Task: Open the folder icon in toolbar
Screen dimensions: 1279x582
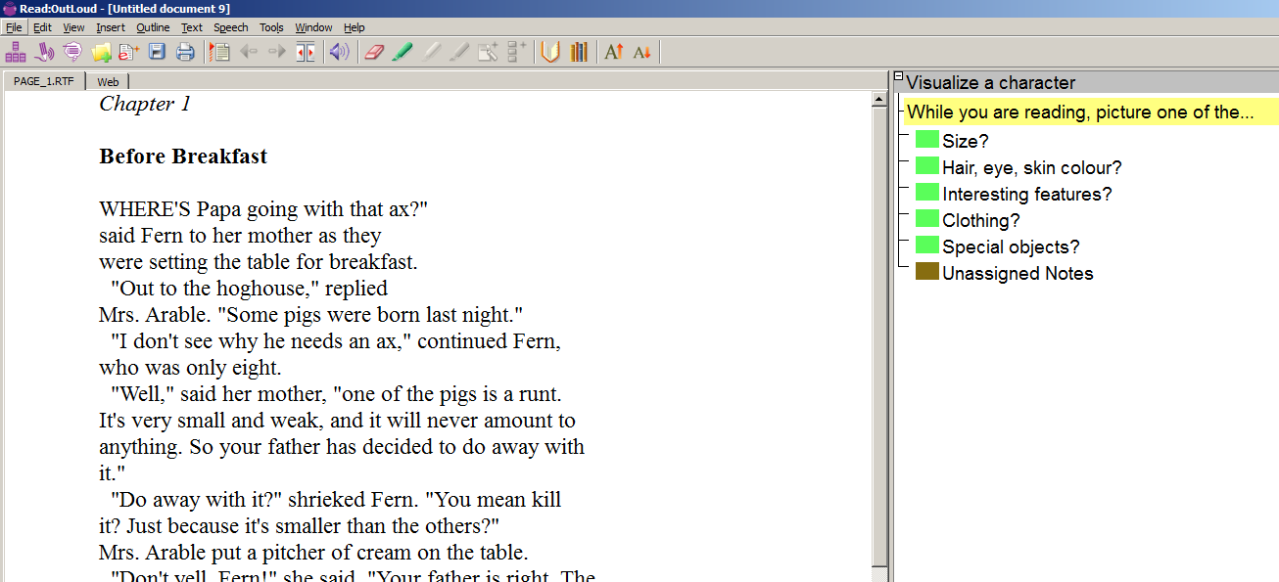Action: click(x=101, y=52)
